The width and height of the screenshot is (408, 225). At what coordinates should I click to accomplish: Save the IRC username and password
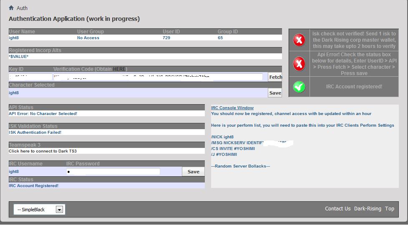click(x=193, y=172)
